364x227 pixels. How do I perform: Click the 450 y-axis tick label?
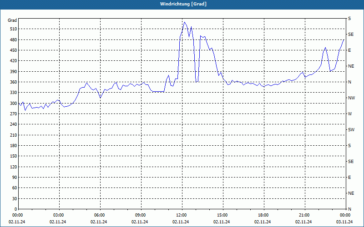14,50
